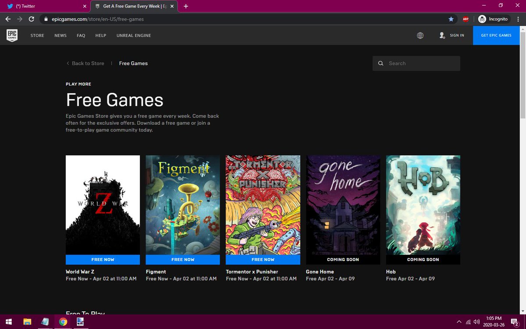Click FREE NOW under Tormentor x Punisher
The height and width of the screenshot is (329, 526).
pyautogui.click(x=263, y=260)
